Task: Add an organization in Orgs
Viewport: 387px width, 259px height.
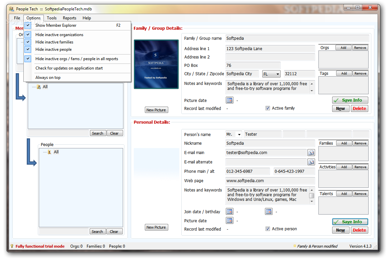Action: pos(343,47)
